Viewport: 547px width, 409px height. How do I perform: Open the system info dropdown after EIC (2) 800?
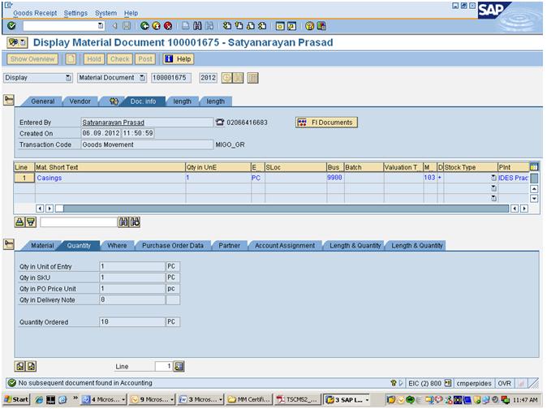click(x=448, y=383)
